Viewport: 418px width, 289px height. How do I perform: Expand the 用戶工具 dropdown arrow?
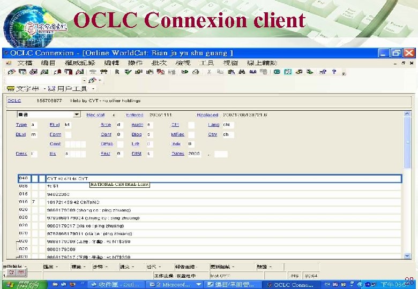(x=93, y=89)
